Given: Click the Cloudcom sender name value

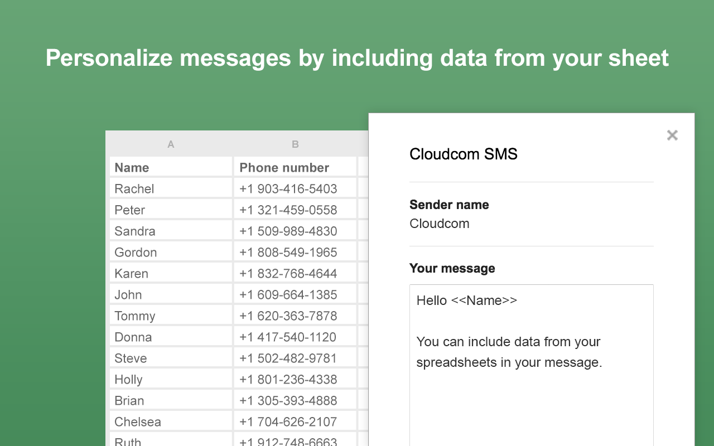Looking at the screenshot, I should pyautogui.click(x=440, y=224).
